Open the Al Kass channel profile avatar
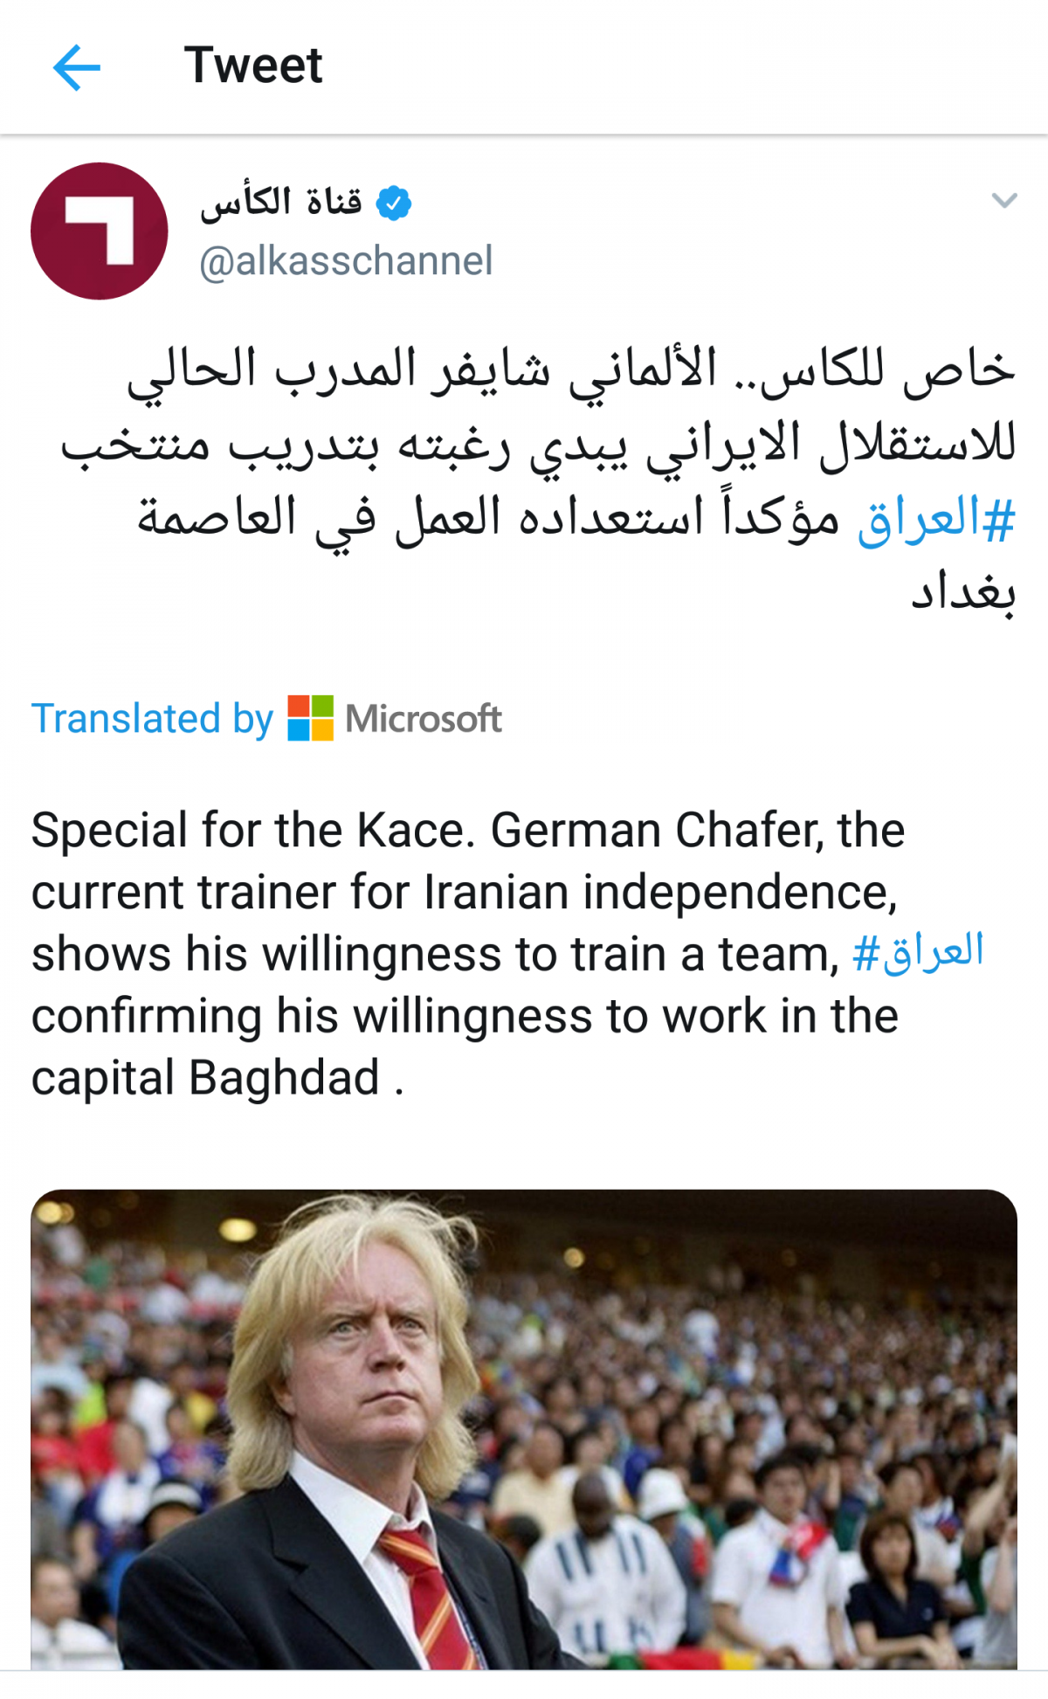This screenshot has height=1699, width=1048. [x=99, y=231]
